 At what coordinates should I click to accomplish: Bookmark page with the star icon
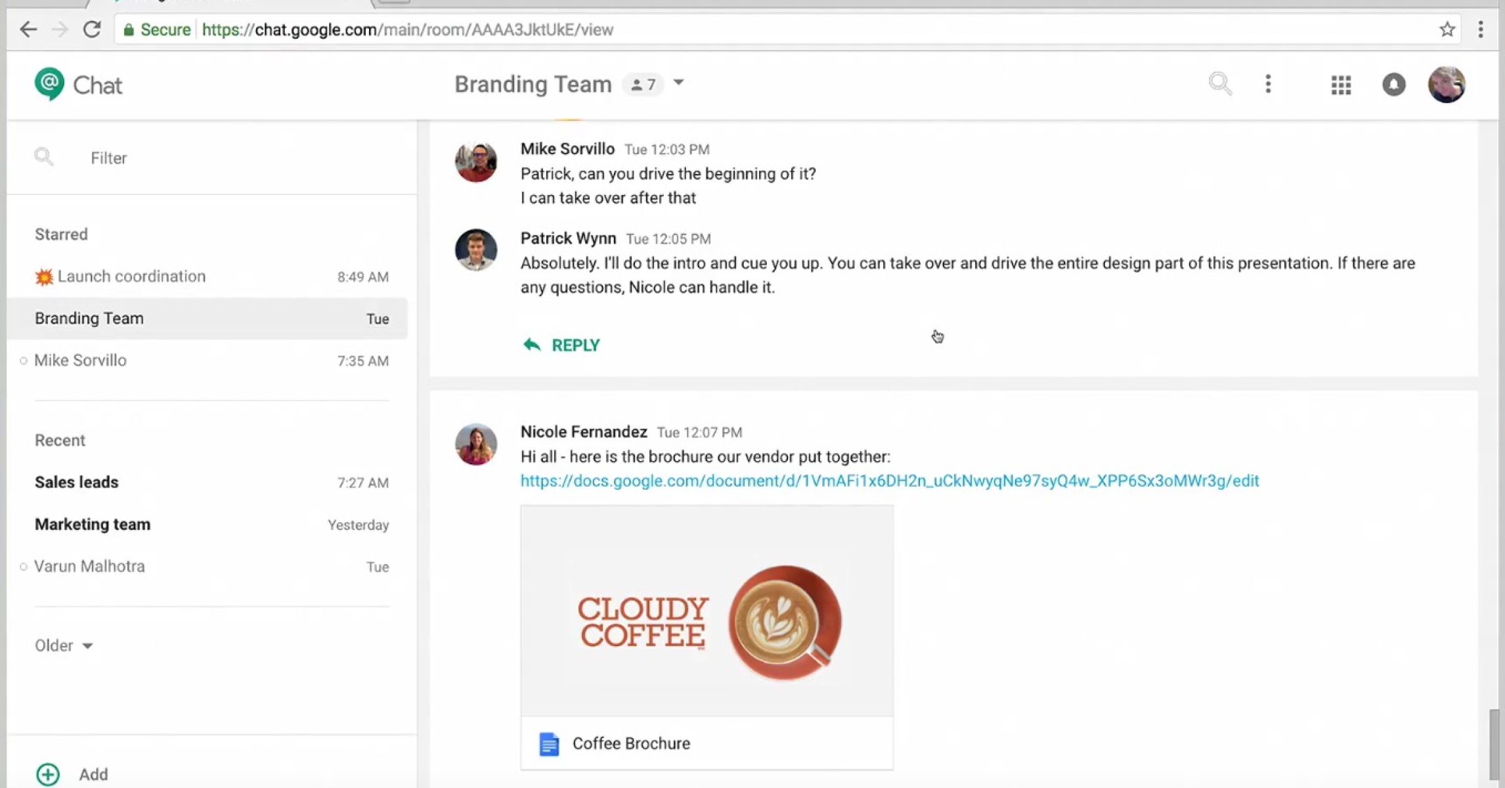pyautogui.click(x=1447, y=30)
